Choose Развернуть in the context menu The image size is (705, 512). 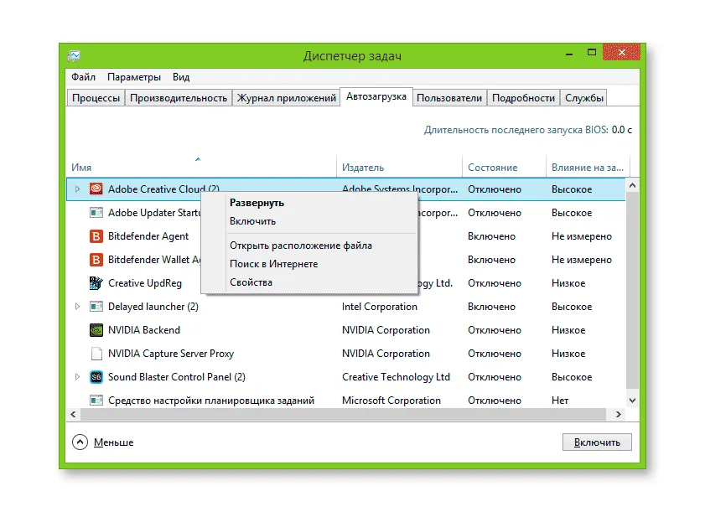[x=308, y=203]
